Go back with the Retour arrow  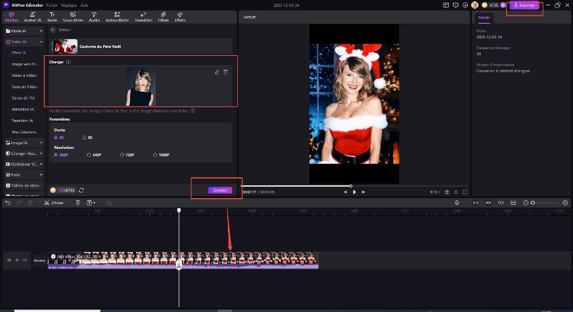53,30
